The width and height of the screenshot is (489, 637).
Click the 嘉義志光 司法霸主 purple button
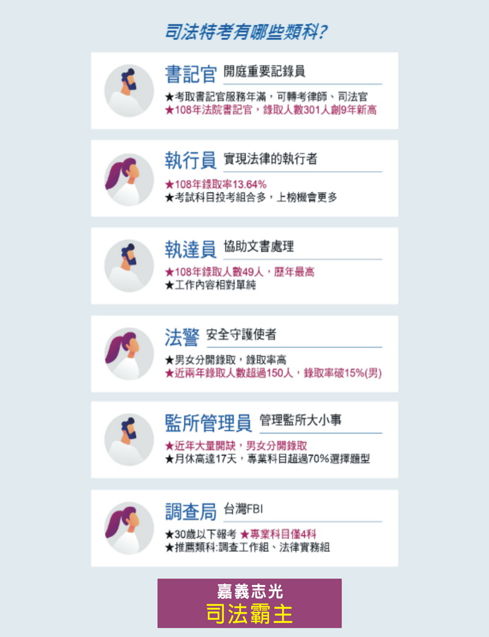coord(249,603)
